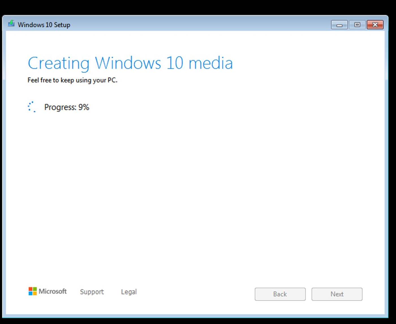Image resolution: width=396 pixels, height=324 pixels.
Task: Click the restore window button
Action: pos(357,25)
